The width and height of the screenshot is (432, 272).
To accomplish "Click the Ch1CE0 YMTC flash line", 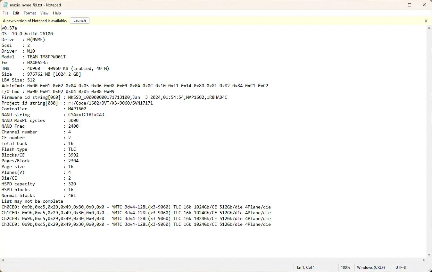I will 136,213.
